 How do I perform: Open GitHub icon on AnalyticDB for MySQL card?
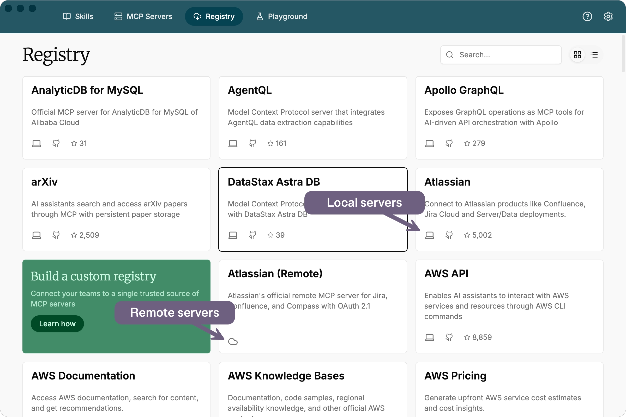(56, 144)
